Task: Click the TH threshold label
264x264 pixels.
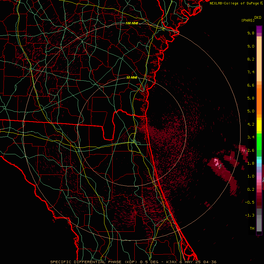Action: click(x=252, y=228)
